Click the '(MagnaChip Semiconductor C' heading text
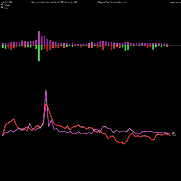The image size is (181, 181). [x=112, y=2]
